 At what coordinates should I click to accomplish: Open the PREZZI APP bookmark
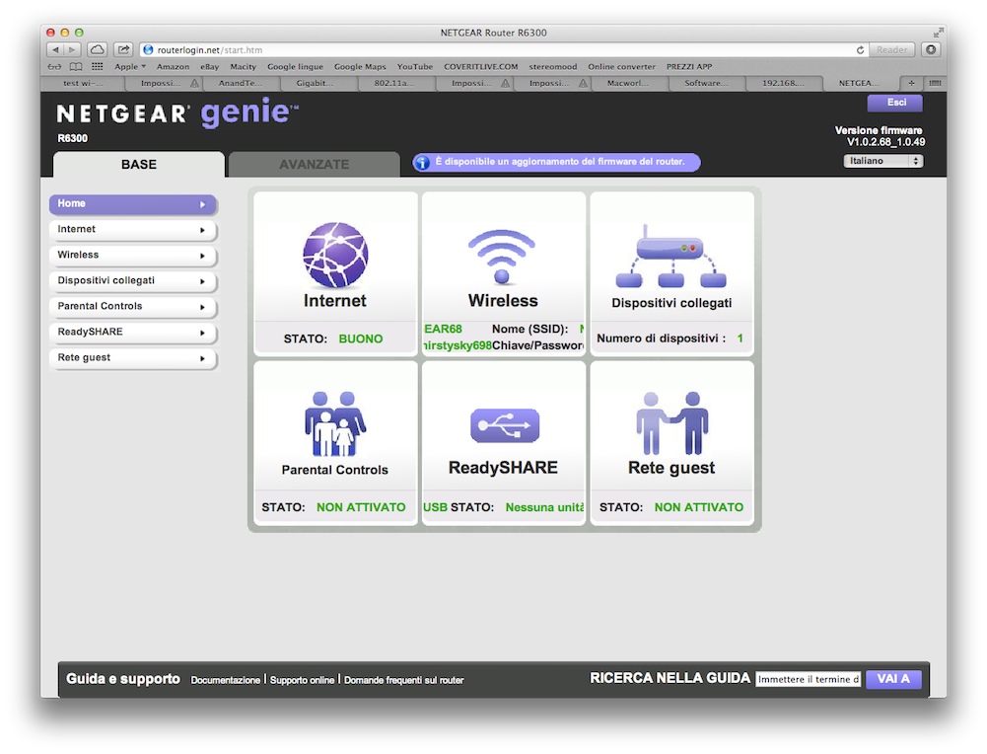[x=689, y=67]
